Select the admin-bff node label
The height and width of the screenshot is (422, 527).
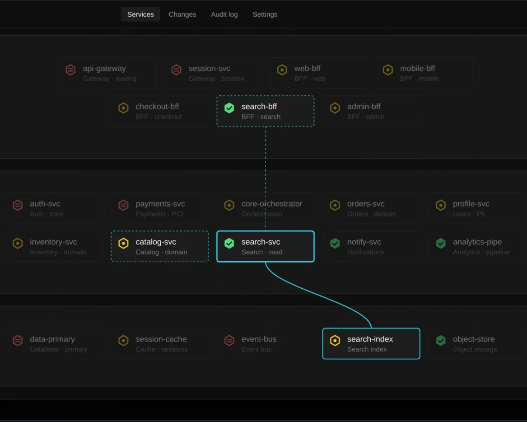(364, 107)
